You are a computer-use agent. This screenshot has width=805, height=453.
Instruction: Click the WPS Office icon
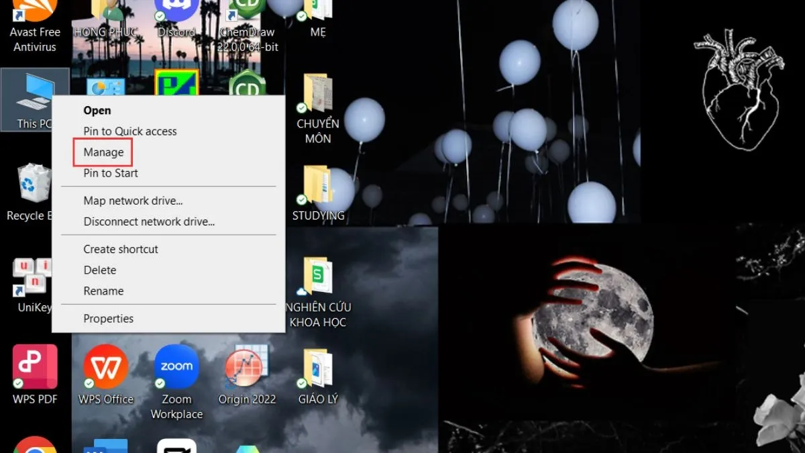click(x=105, y=368)
